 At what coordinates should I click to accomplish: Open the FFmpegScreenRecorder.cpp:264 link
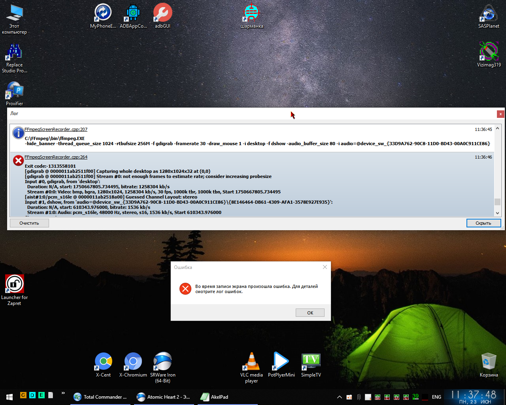pyautogui.click(x=56, y=157)
